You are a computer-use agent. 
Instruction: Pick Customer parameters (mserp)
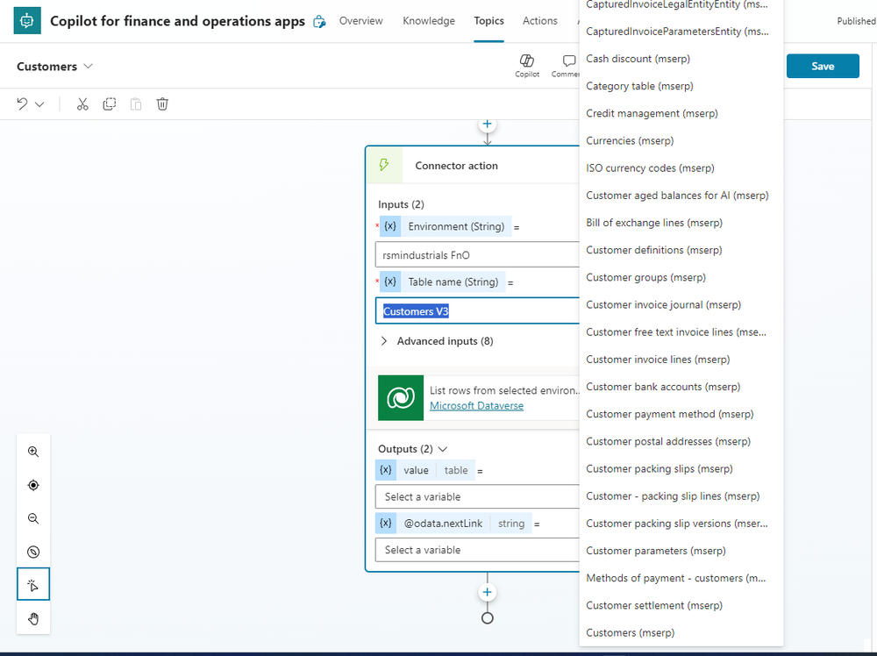(x=681, y=551)
